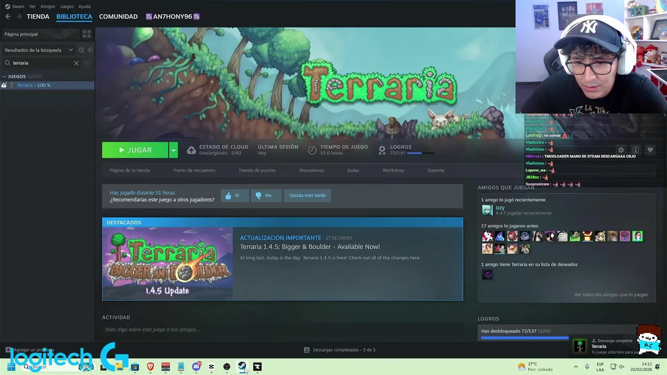The height and width of the screenshot is (375, 667).
Task: Open Voicemeeter from the taskbar
Action: pos(166,367)
